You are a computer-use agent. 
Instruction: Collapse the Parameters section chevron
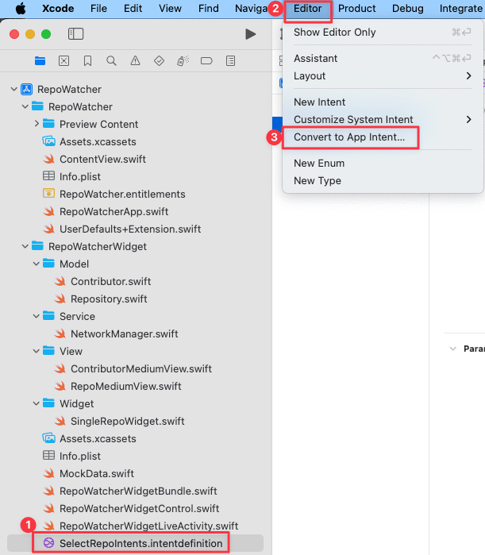(x=452, y=349)
